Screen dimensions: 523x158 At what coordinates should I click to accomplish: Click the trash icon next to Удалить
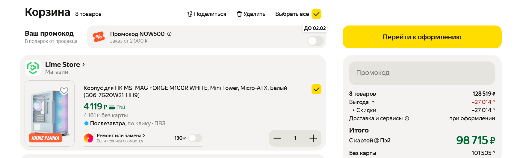pyautogui.click(x=239, y=14)
